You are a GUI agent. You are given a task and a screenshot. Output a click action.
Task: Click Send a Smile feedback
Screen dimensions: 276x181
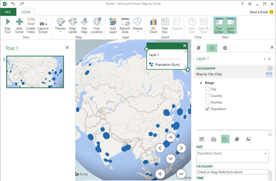(x=261, y=12)
